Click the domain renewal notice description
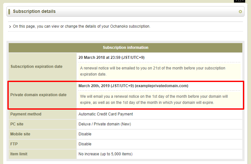The height and width of the screenshot is (164, 251). coord(154,99)
